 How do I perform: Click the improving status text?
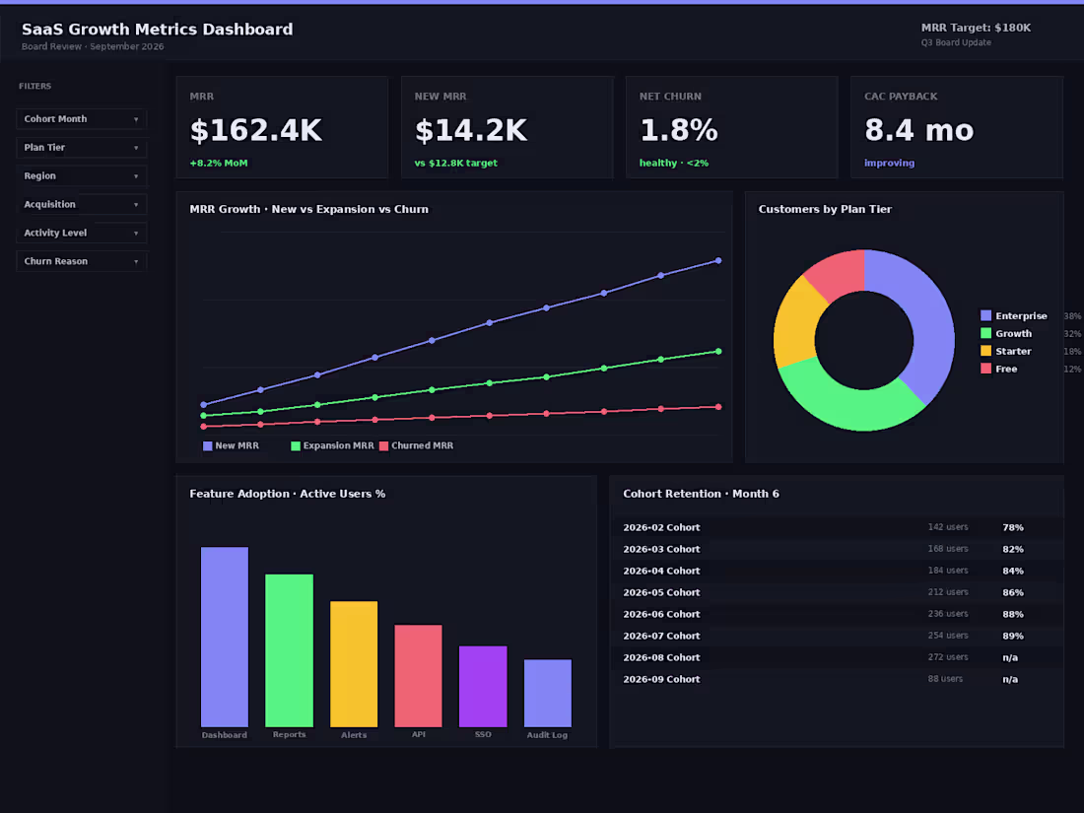(x=889, y=164)
